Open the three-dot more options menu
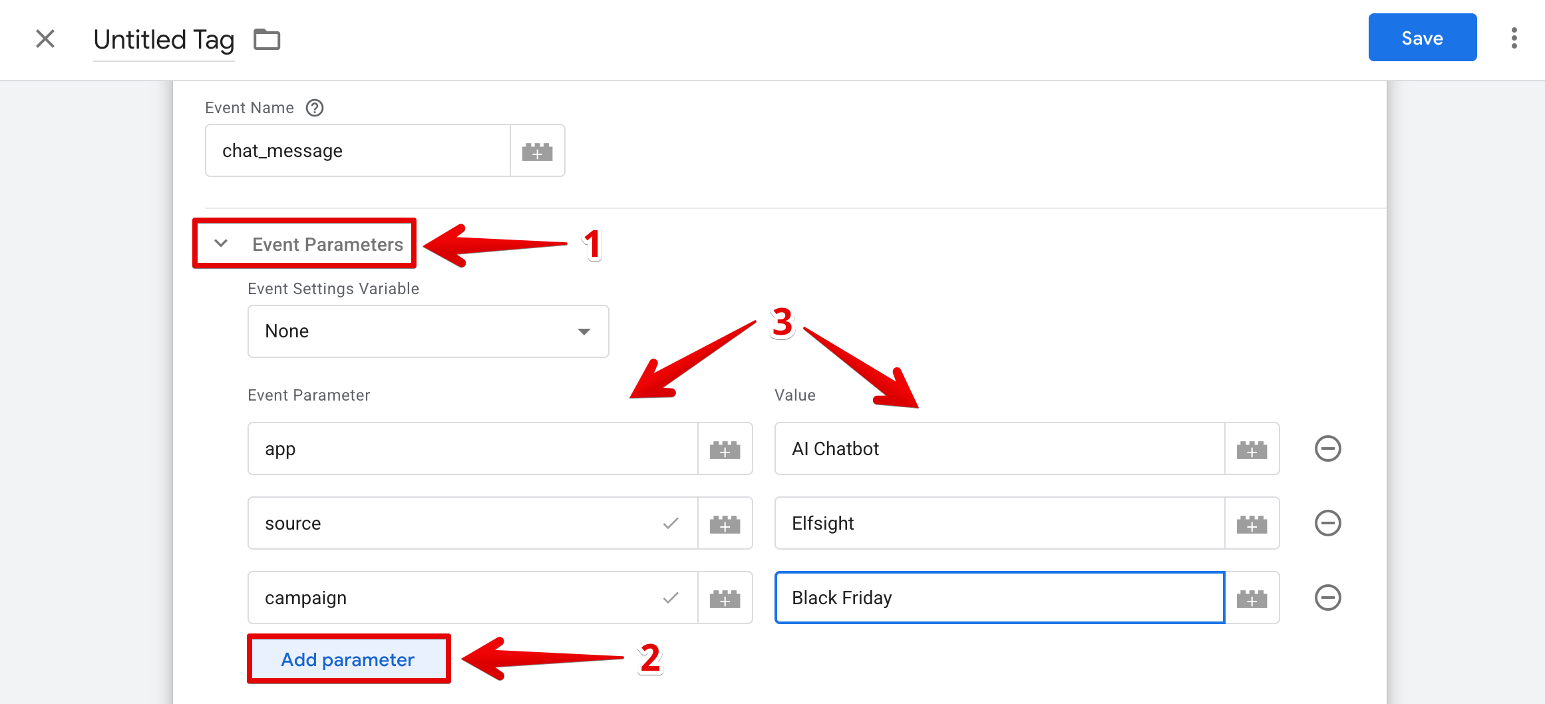Viewport: 1545px width, 704px height. coord(1514,38)
